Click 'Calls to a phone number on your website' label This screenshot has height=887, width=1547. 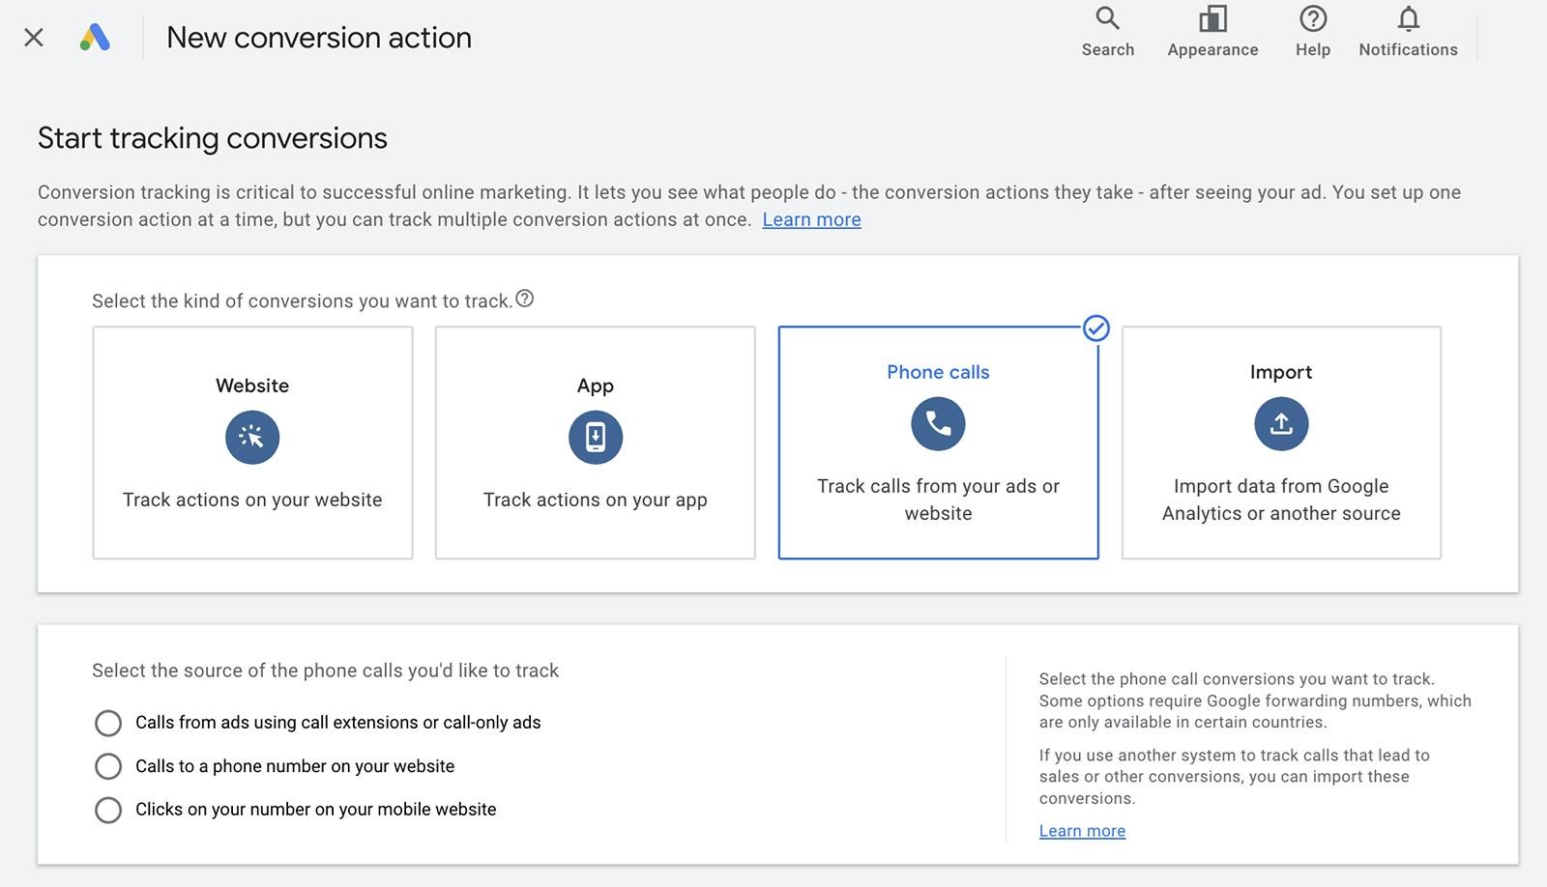tap(295, 766)
